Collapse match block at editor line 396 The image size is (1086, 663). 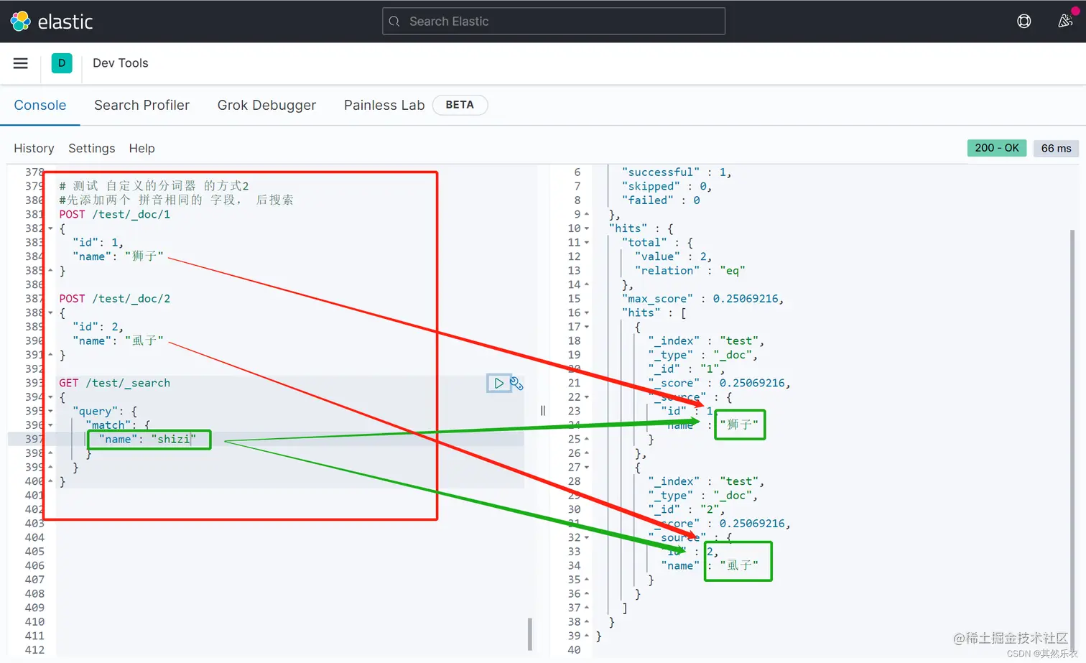click(x=50, y=425)
